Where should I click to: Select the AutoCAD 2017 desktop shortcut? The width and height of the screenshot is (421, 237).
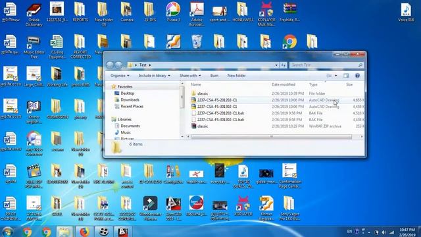pos(174,208)
